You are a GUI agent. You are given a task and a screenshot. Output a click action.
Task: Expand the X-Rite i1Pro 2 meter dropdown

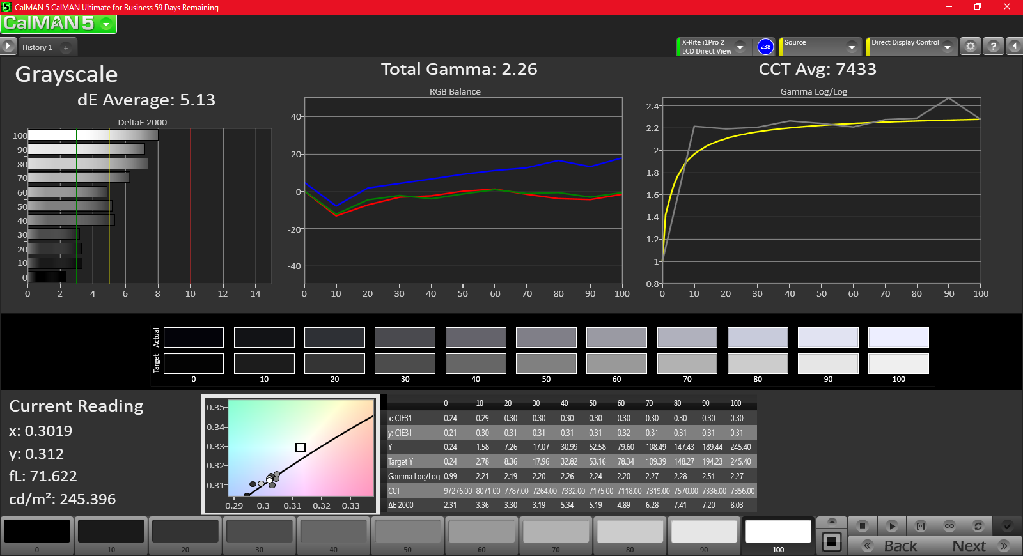coord(740,47)
